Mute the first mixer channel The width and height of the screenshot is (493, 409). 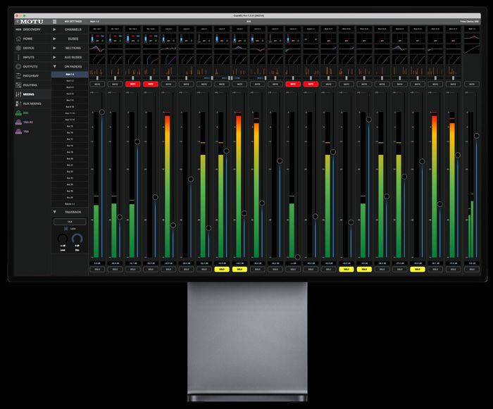click(96, 84)
